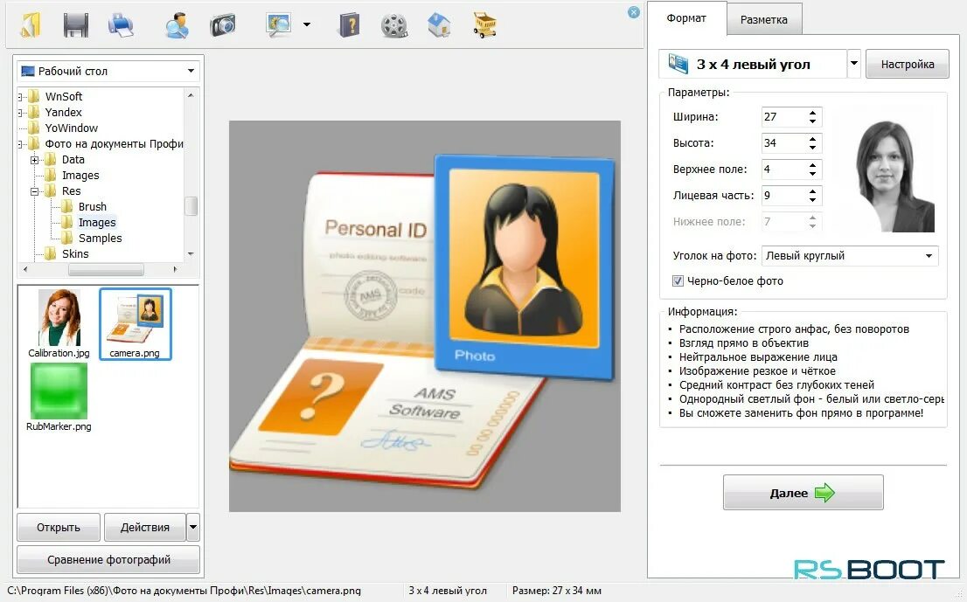
Task: Click status bar text Размер: 27 x 34 мм
Action: [x=556, y=591]
